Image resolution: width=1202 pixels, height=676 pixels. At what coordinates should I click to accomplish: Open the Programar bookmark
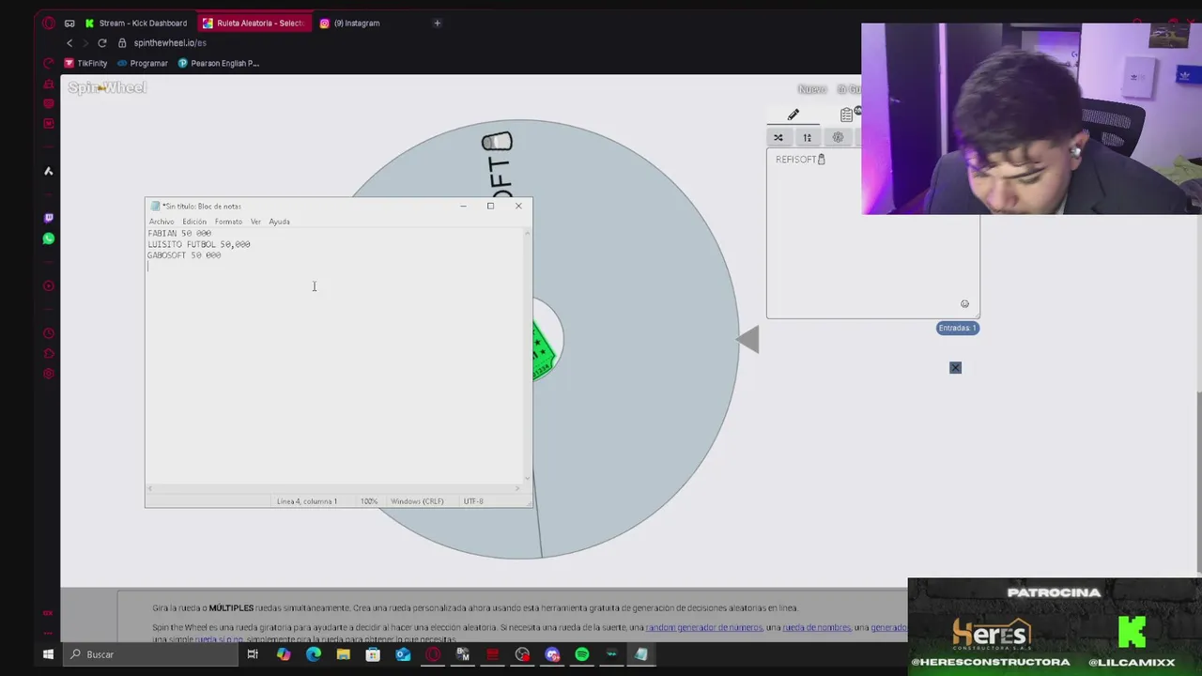(142, 64)
